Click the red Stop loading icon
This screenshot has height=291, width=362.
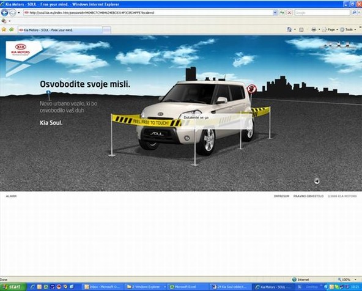[289, 13]
